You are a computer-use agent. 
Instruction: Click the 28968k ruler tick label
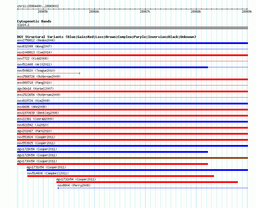pyautogui.click(x=196, y=12)
